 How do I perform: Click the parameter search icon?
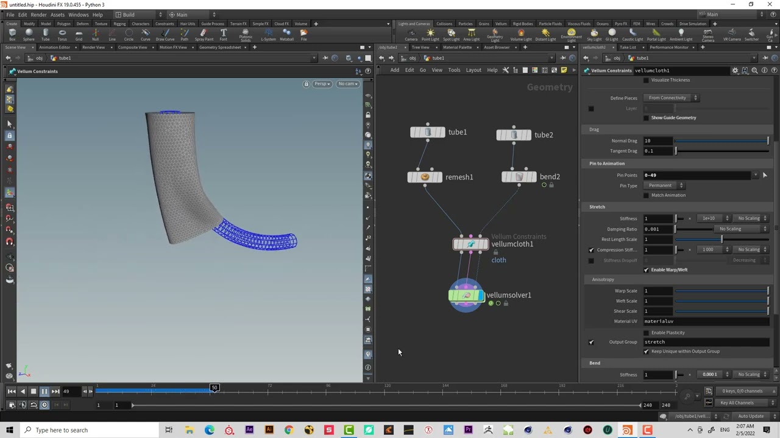coord(754,71)
